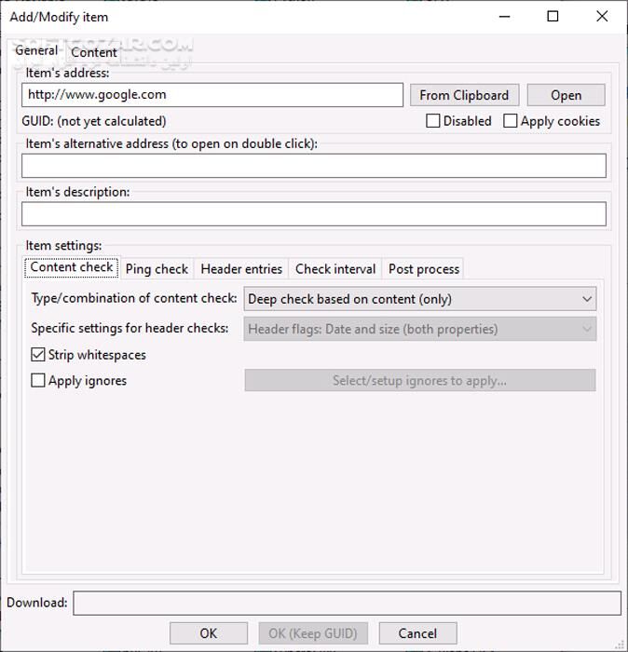Click into the Item's description field

313,213
